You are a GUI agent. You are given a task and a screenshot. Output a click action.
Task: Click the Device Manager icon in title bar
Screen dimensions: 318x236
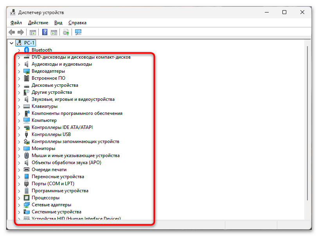point(13,13)
